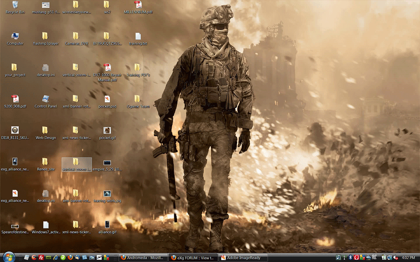Select the Web Design folder
420x262 pixels.
[46, 133]
